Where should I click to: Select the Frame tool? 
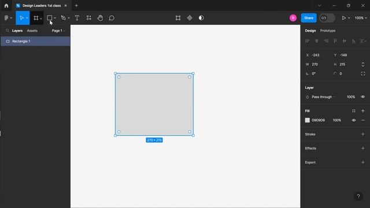[36, 18]
